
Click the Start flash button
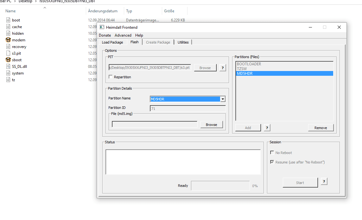(300, 182)
